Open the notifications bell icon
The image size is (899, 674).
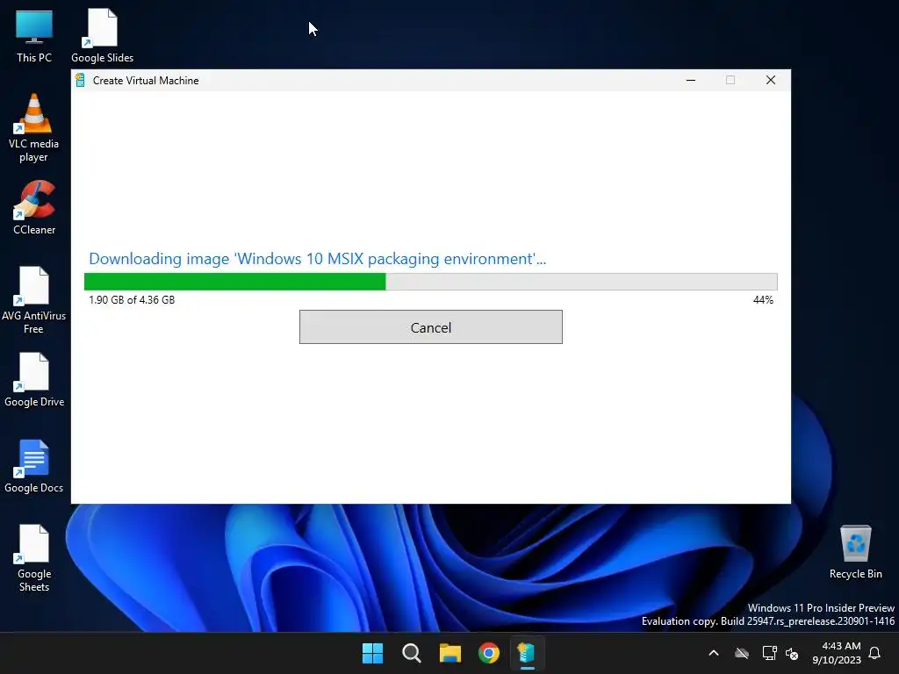tap(875, 653)
